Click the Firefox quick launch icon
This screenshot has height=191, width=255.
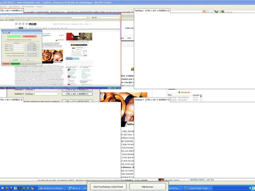coord(7,188)
